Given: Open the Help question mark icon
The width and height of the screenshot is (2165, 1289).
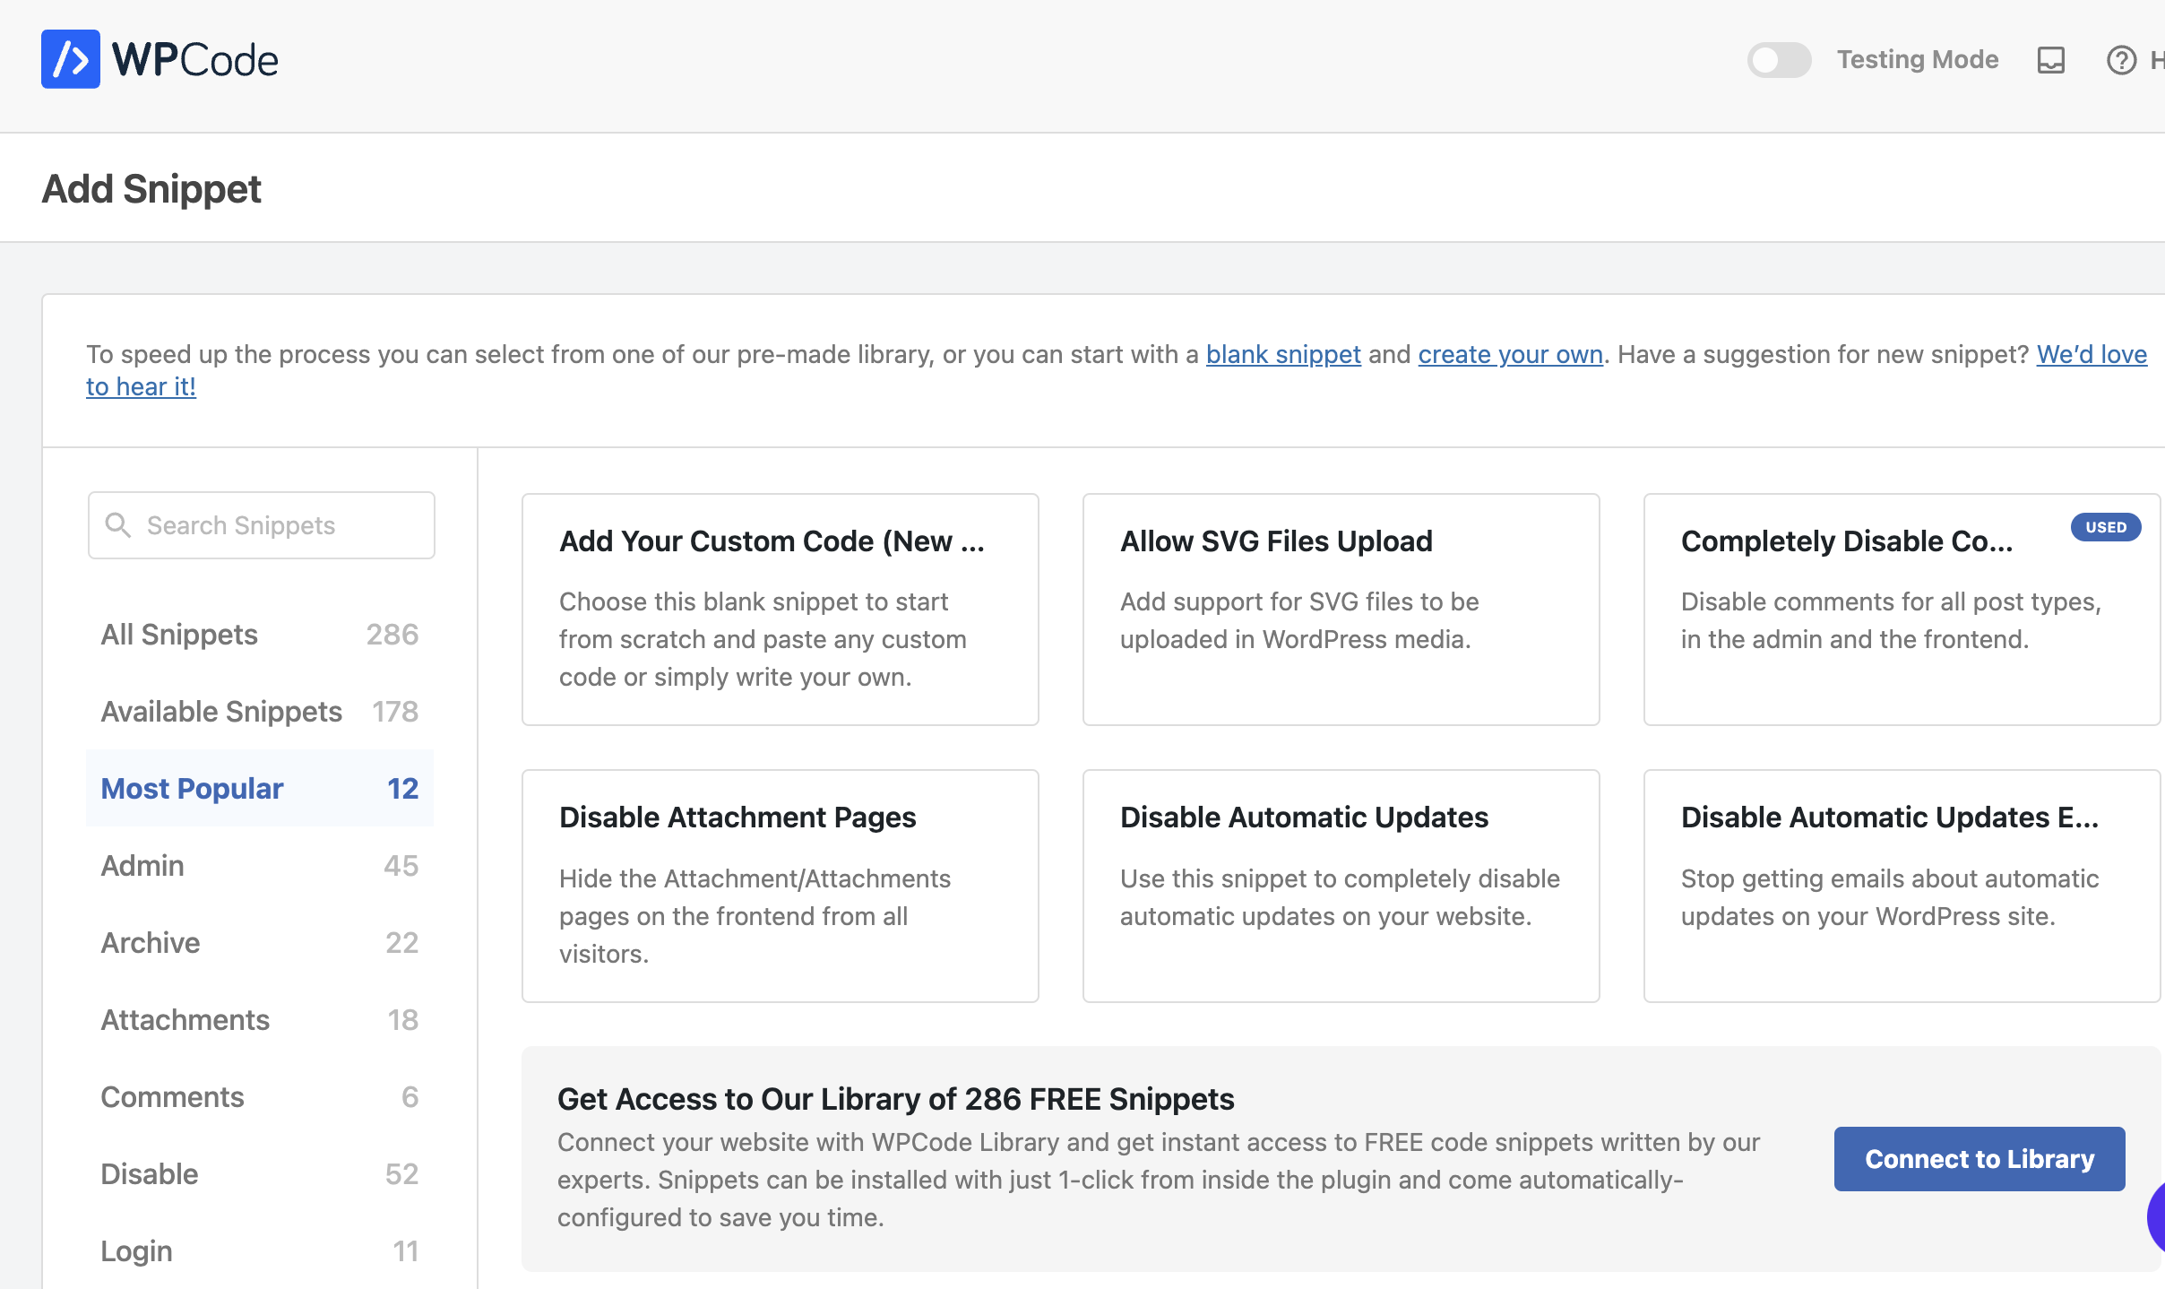Looking at the screenshot, I should click(x=2121, y=60).
